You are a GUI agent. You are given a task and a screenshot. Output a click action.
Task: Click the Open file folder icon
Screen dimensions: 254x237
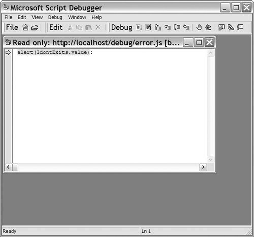[35, 28]
